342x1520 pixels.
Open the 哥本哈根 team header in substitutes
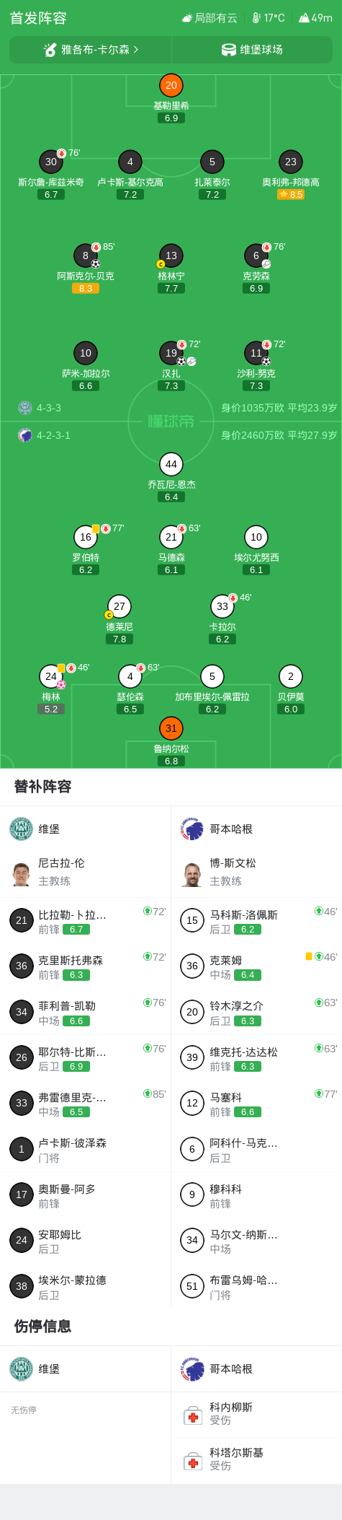[256, 829]
